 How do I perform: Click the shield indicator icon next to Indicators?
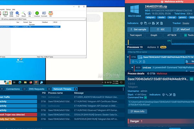tap(142, 23)
